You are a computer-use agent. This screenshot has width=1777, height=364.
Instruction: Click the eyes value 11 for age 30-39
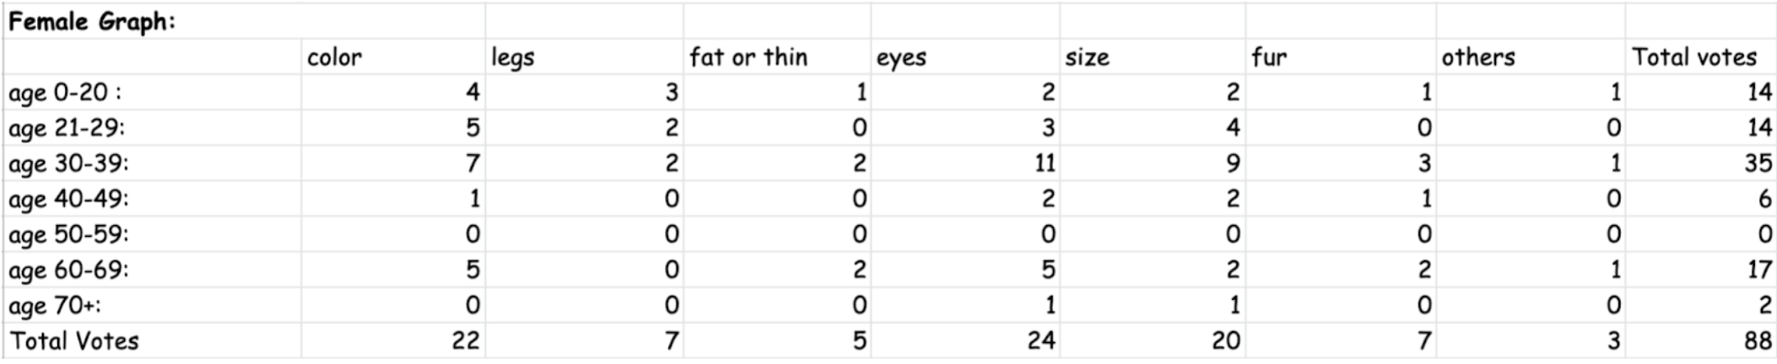[1045, 163]
